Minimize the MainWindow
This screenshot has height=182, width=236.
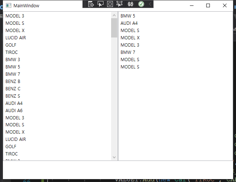coord(192,5)
